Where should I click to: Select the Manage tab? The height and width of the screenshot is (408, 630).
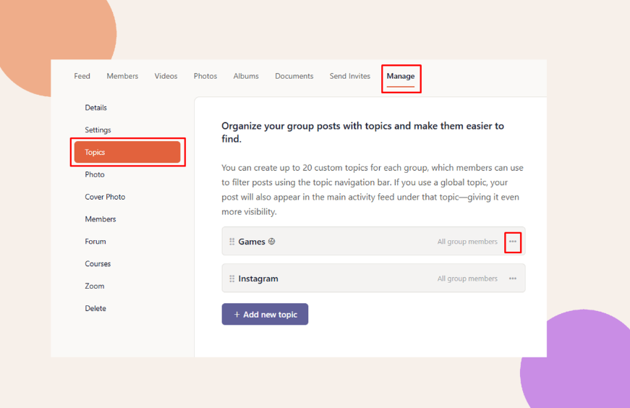pyautogui.click(x=401, y=76)
